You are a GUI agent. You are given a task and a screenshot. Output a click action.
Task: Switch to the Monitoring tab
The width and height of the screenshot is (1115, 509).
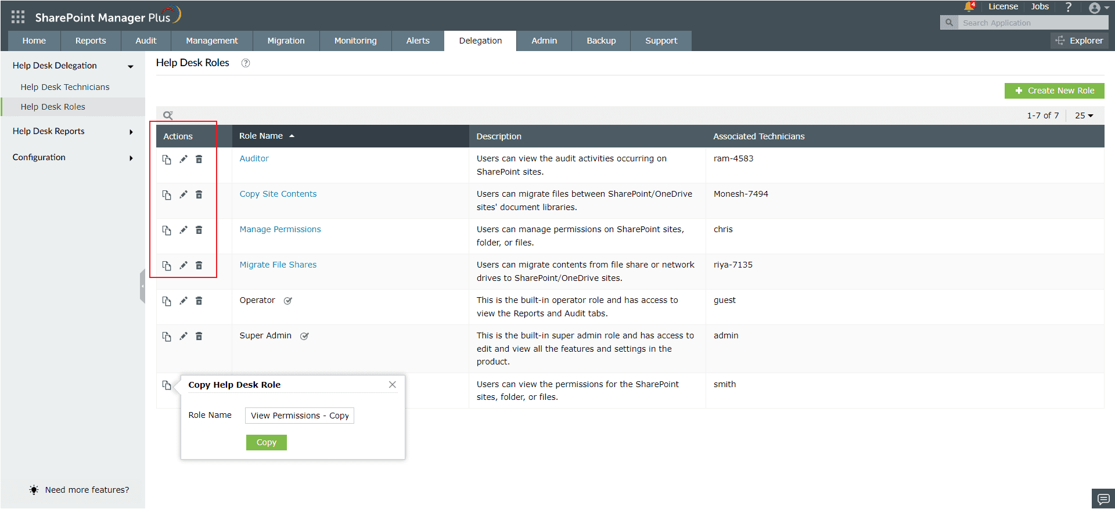(x=355, y=41)
